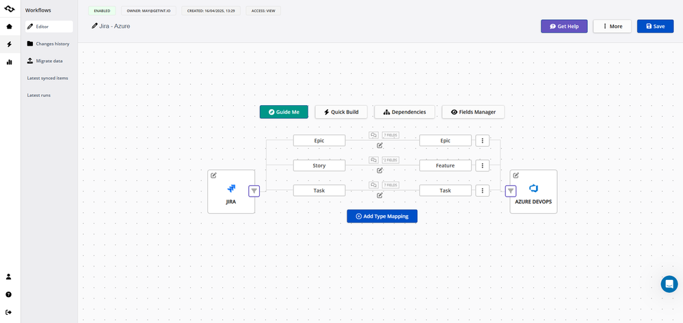Open comments icon on the Task mapping
683x323 pixels.
(373, 185)
